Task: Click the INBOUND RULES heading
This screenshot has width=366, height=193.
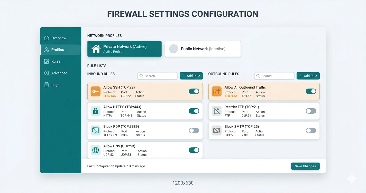Action: 101,74
